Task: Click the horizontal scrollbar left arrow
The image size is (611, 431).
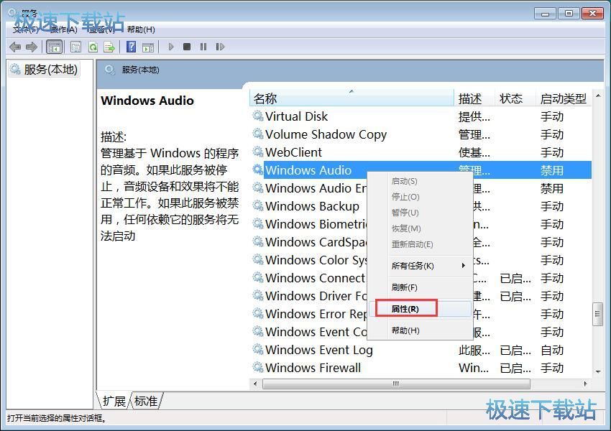Action: click(x=255, y=384)
